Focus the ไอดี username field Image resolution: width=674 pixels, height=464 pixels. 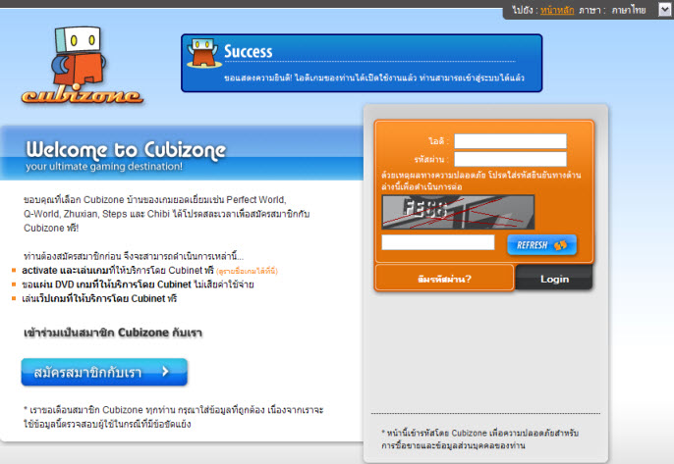tap(510, 141)
